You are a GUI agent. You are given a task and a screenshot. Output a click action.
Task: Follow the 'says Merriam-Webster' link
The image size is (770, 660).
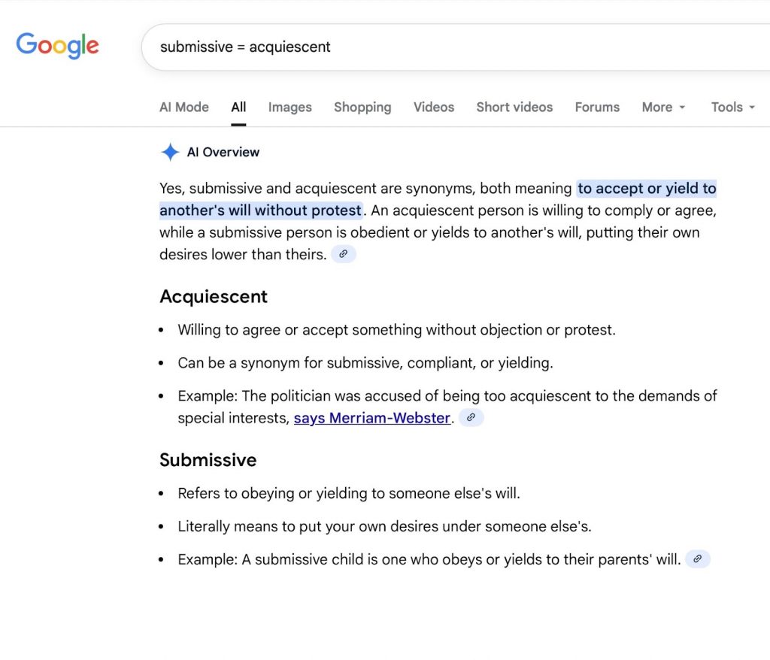click(x=371, y=418)
